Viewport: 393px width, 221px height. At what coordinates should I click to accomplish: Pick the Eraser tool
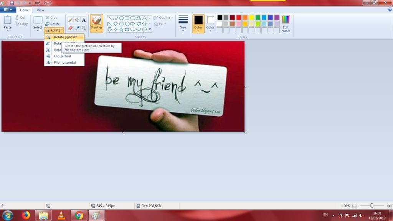coord(70,28)
